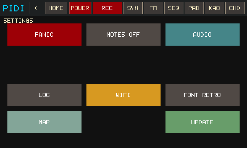Start the UPDATE

tap(203, 122)
